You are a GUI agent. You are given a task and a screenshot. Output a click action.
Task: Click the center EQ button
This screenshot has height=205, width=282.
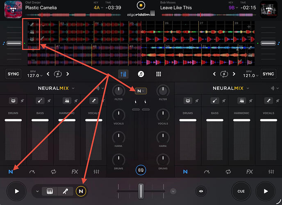tap(141, 170)
